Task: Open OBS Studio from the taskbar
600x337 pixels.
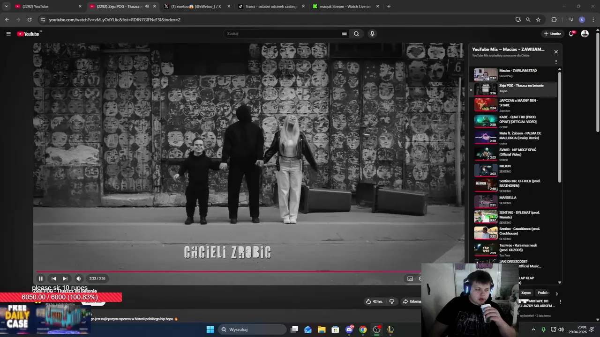Action: point(376,330)
